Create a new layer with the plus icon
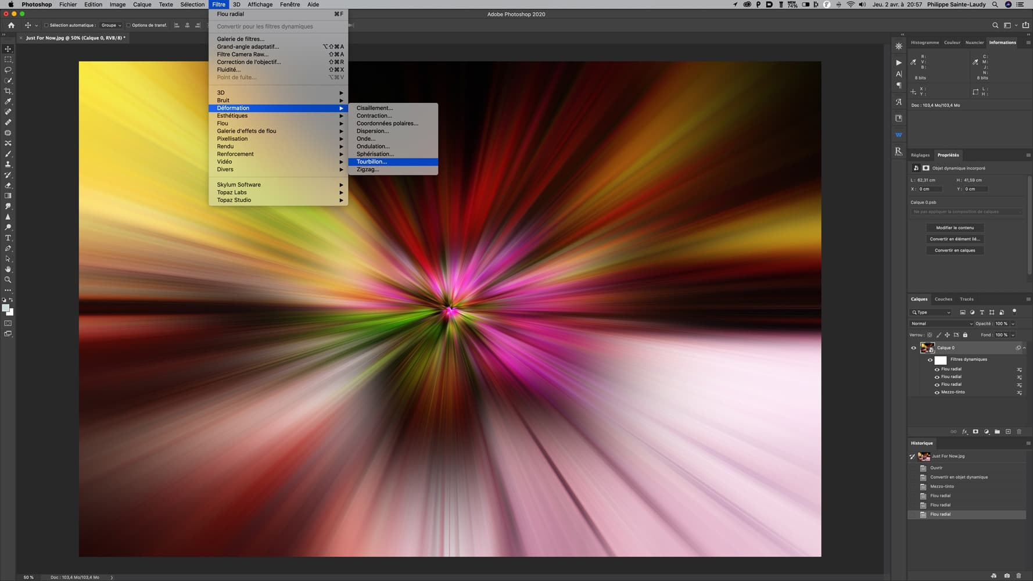Image resolution: width=1033 pixels, height=581 pixels. (1008, 432)
